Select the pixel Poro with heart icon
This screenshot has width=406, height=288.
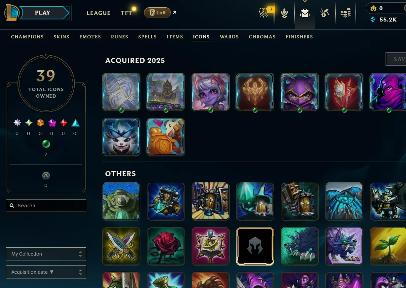(166, 137)
